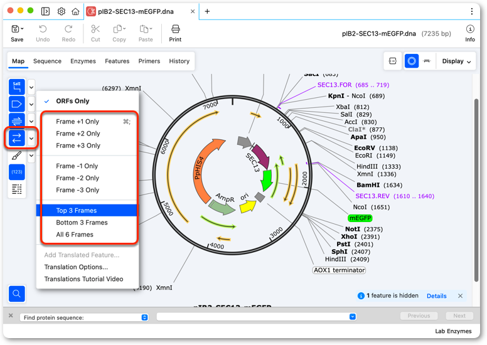
Task: Select Frame +3 Only
Action: tap(87, 146)
